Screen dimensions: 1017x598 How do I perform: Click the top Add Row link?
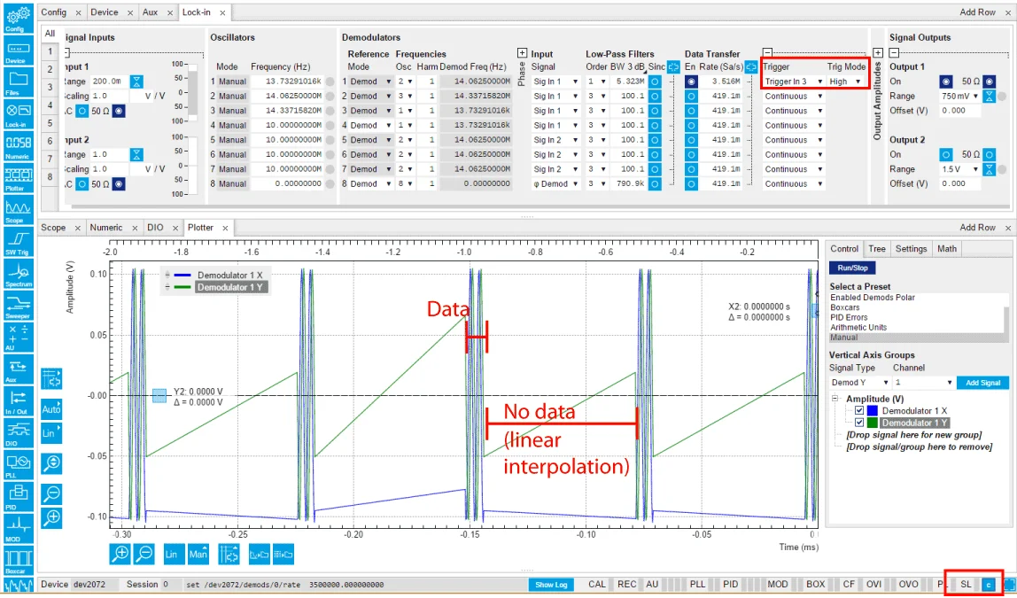point(977,12)
